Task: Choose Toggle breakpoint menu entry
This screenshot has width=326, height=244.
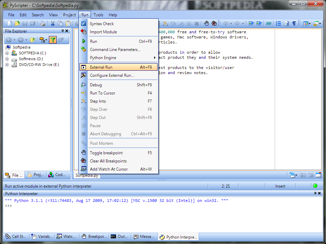Action: pos(119,153)
